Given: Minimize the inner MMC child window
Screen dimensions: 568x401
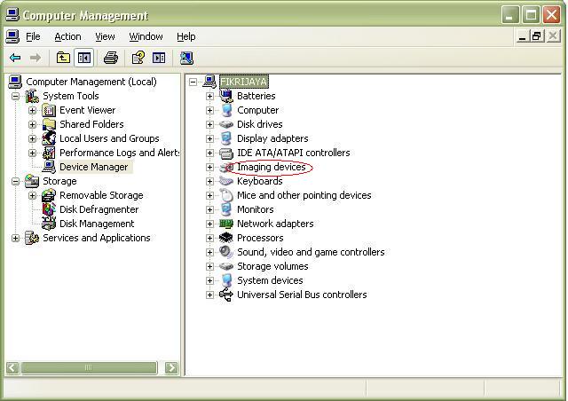Looking at the screenshot, I should [x=522, y=36].
